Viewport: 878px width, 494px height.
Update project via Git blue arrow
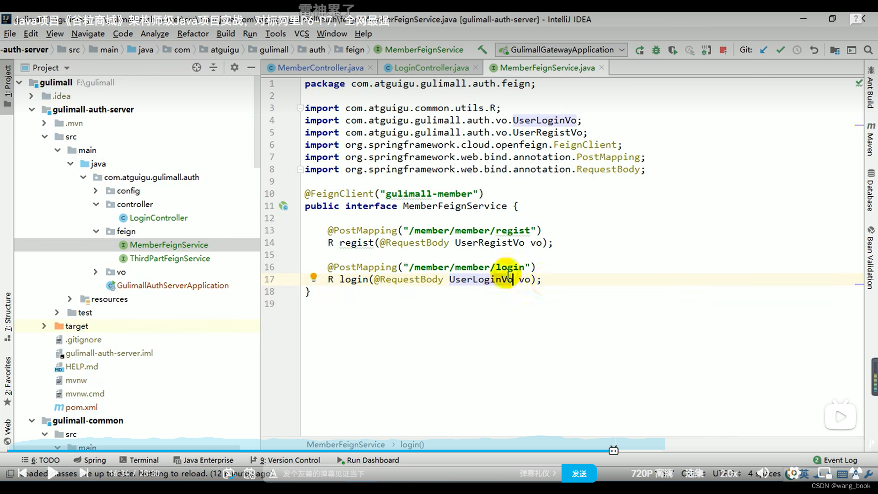coord(763,50)
